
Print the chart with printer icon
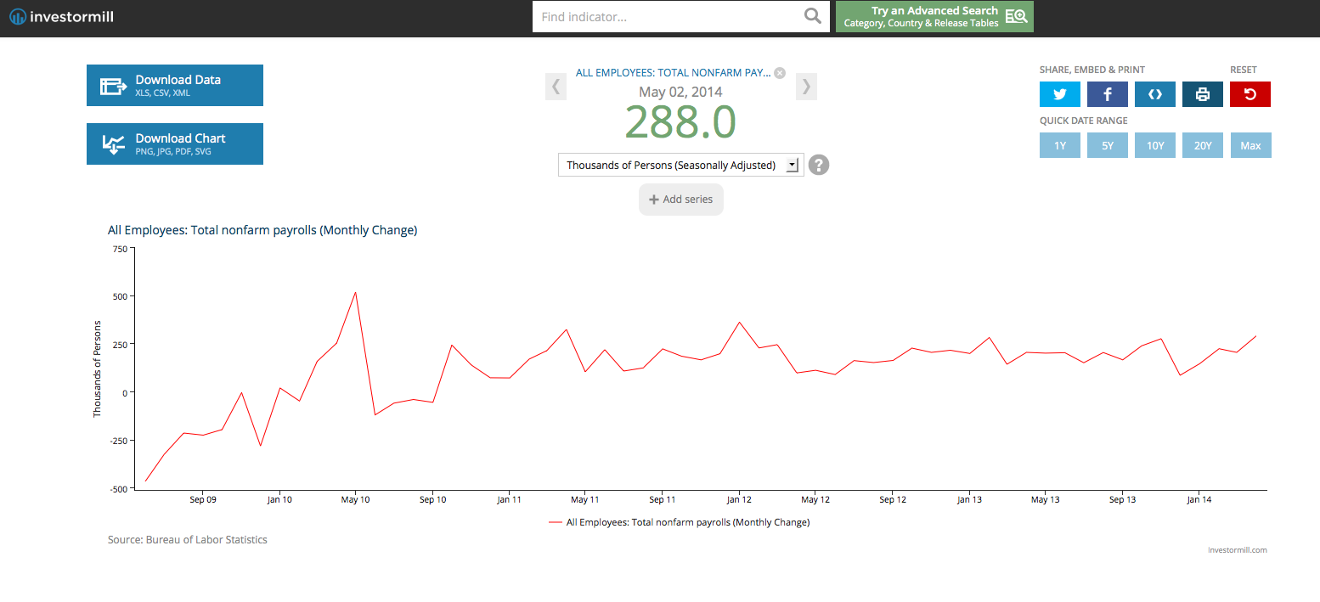pos(1202,94)
